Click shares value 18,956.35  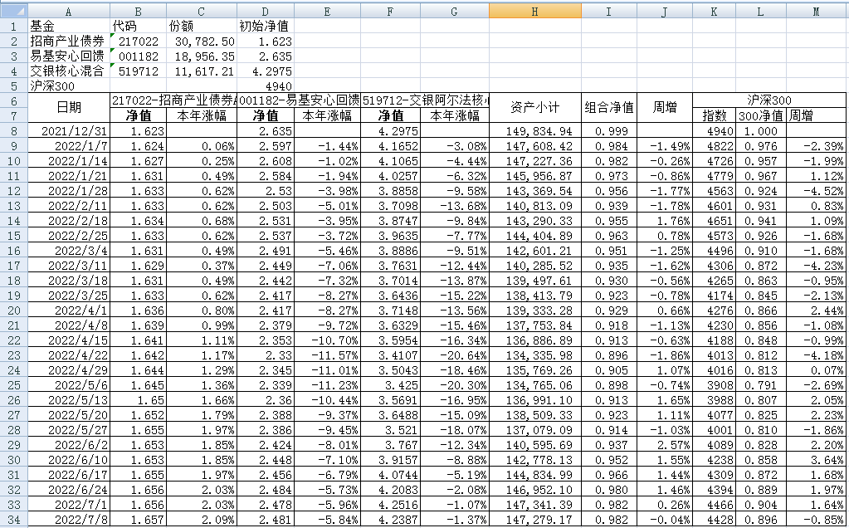point(202,56)
